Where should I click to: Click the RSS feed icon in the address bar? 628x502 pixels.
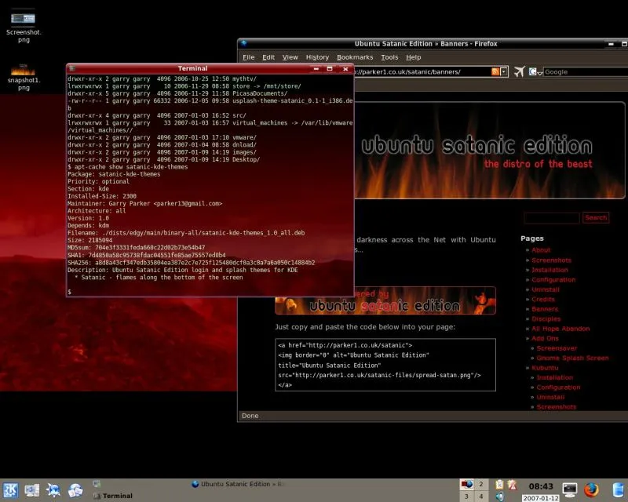[495, 71]
